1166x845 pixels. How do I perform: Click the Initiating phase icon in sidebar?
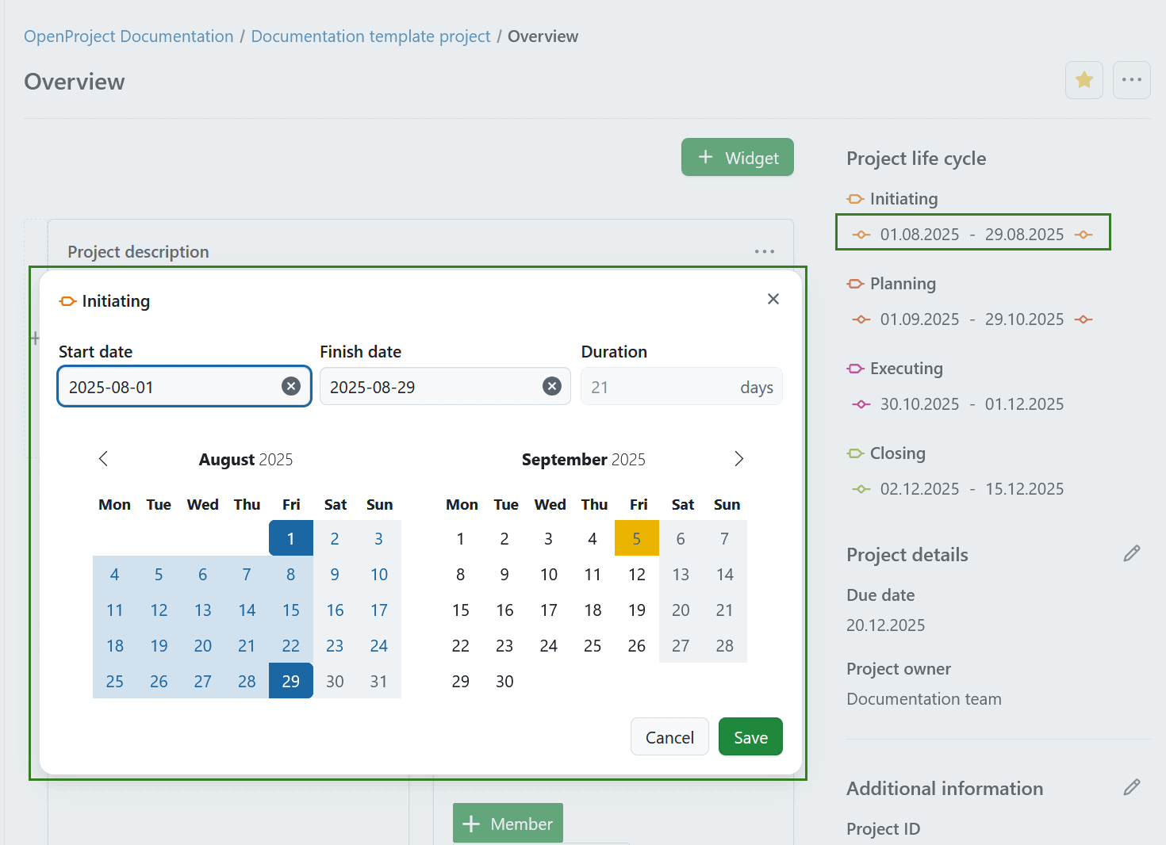(x=855, y=199)
